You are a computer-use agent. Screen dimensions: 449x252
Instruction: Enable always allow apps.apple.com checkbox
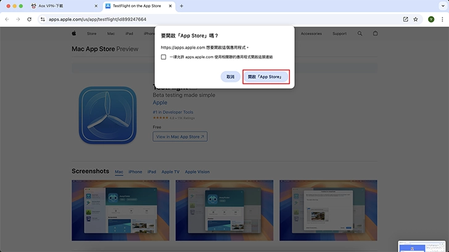[x=163, y=57]
